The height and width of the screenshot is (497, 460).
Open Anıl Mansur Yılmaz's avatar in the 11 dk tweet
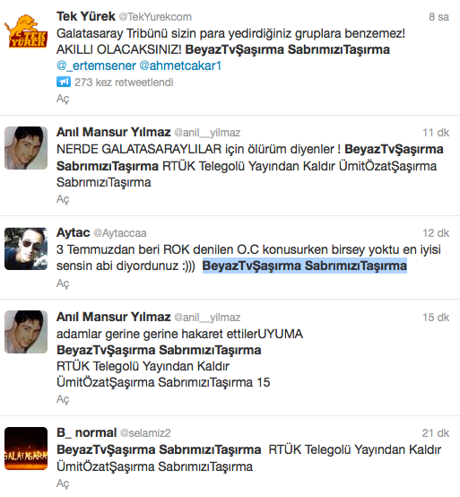[x=26, y=148]
